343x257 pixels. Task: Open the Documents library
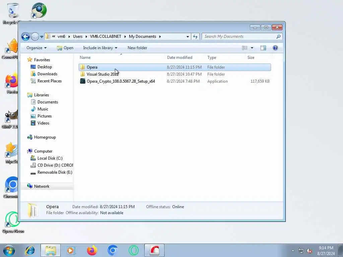(x=48, y=102)
